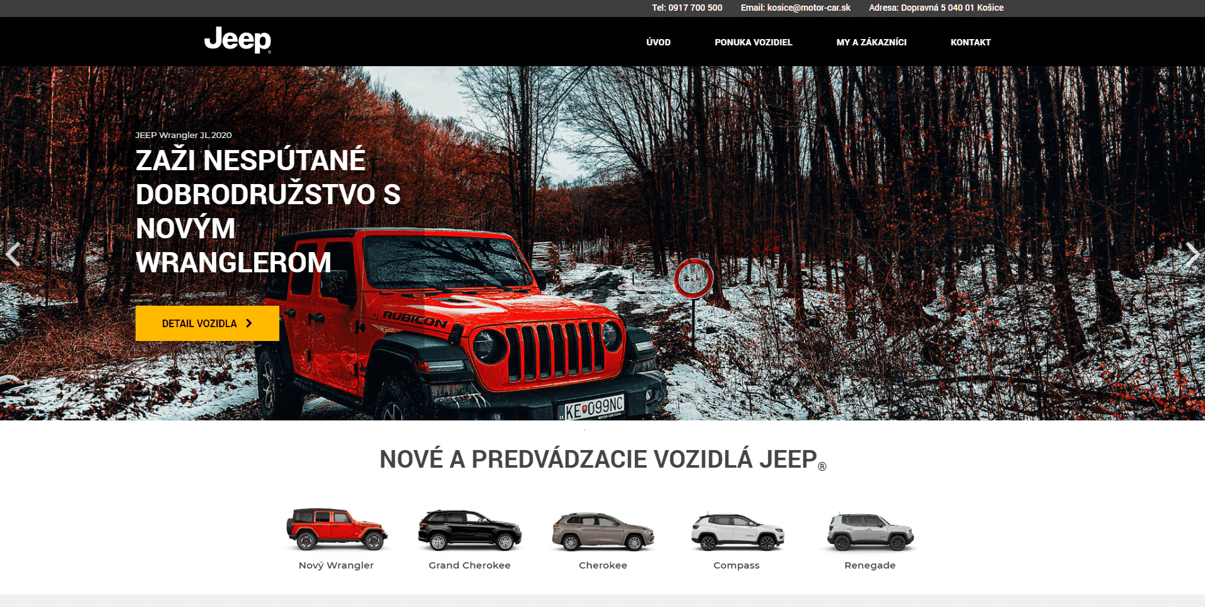Click the Renegade text label
1205x607 pixels.
click(870, 565)
